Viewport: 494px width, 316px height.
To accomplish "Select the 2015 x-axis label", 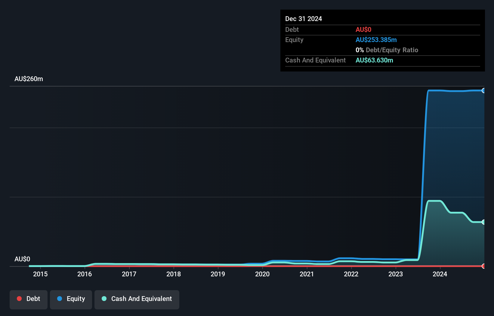I will (x=40, y=274).
